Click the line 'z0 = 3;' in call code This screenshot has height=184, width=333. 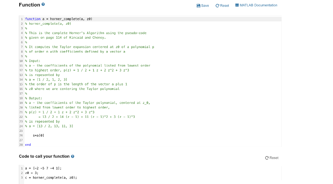tap(32, 173)
